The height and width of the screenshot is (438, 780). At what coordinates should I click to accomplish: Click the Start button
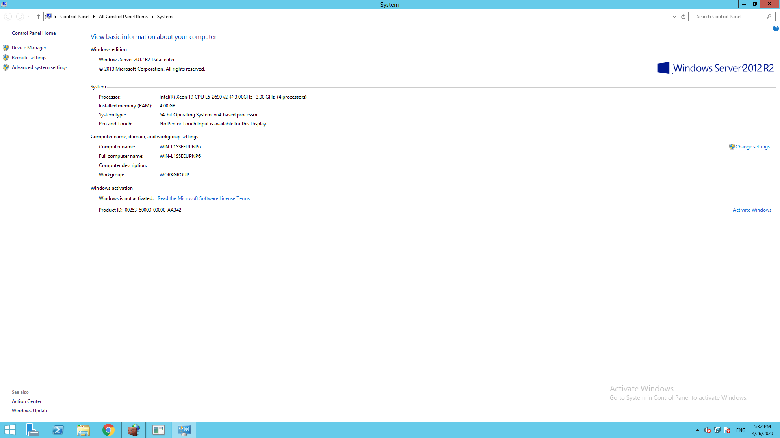tap(10, 430)
